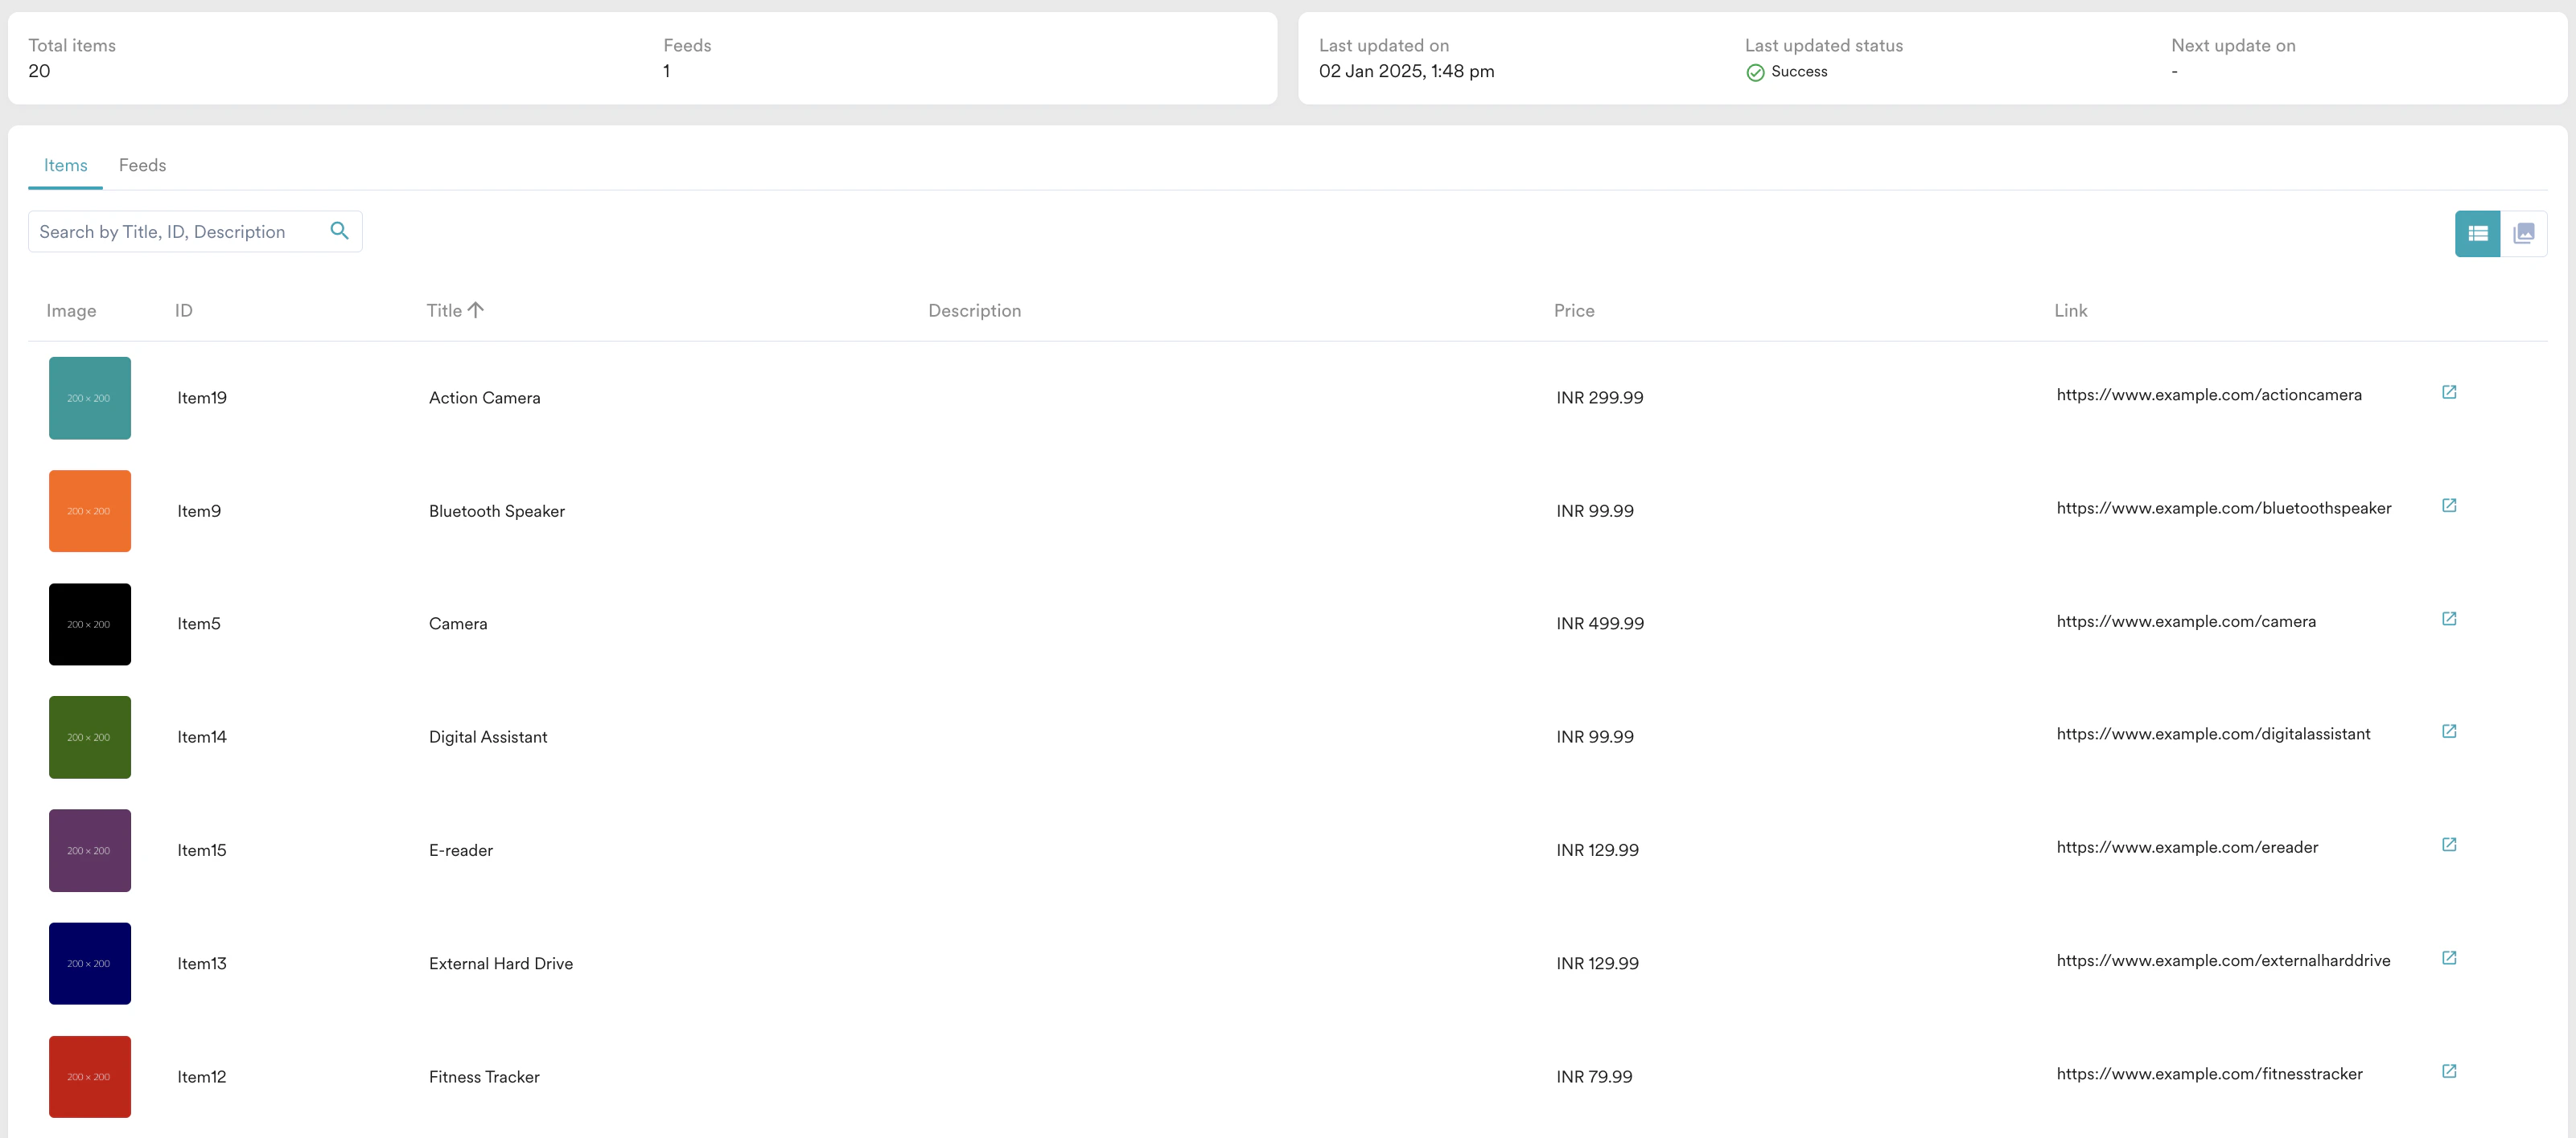
Task: Open the external link icon for External Hard Drive
Action: (x=2449, y=957)
